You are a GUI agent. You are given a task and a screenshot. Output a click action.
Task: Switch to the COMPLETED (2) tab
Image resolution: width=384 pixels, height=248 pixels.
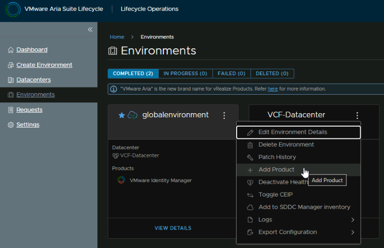(x=133, y=74)
